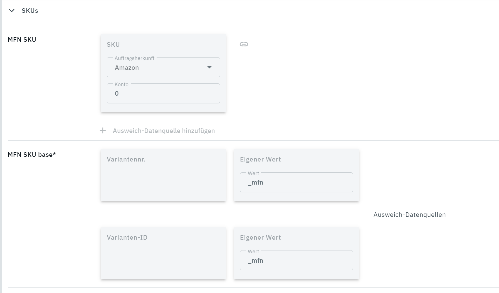Click the MFN SKU row label
Image resolution: width=499 pixels, height=293 pixels.
(x=22, y=39)
